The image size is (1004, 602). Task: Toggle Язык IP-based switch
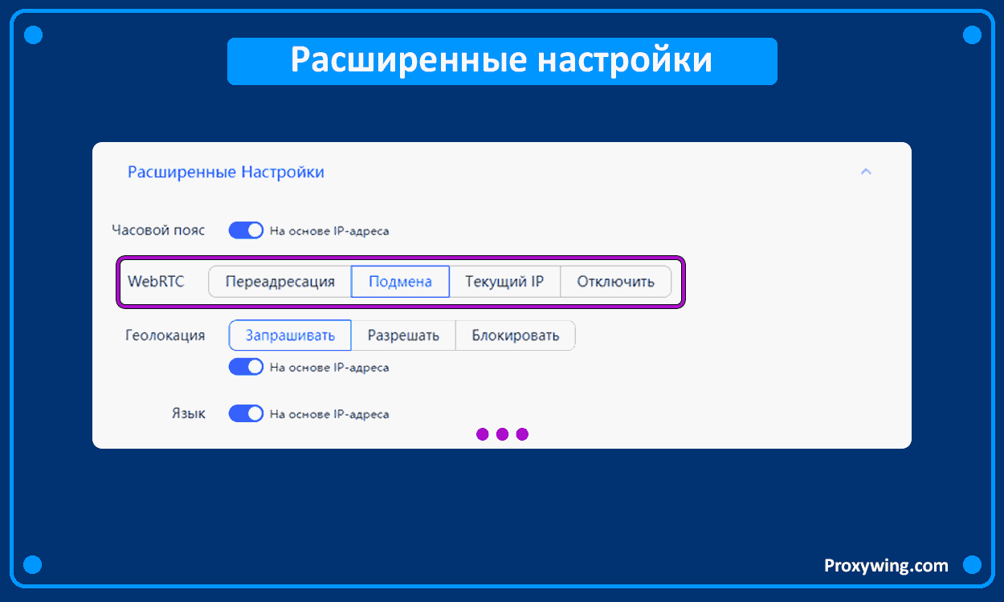click(x=246, y=413)
